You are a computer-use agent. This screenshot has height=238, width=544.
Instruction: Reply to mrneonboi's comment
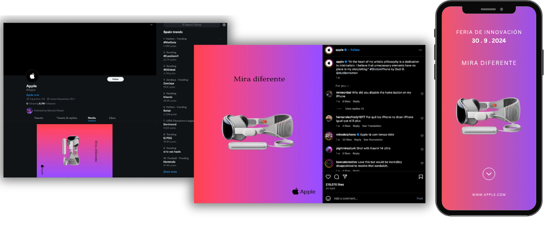pos(357,101)
